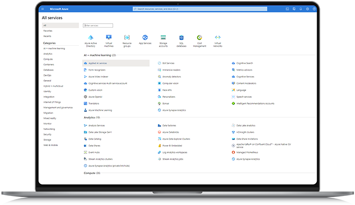Image resolution: width=355 pixels, height=205 pixels.
Task: Click the Filter services text box
Action: [x=98, y=26]
